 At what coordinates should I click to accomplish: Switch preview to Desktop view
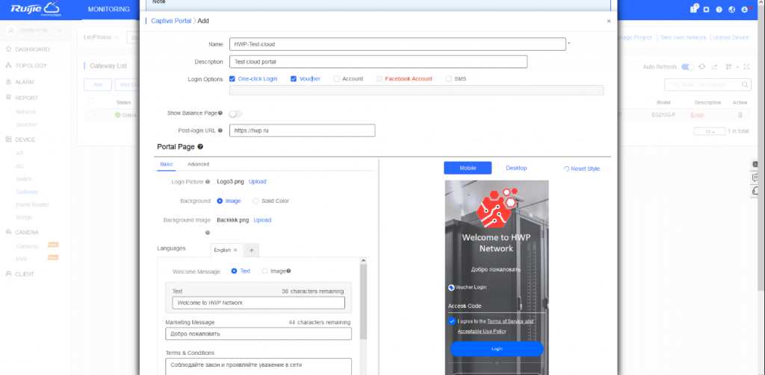516,168
